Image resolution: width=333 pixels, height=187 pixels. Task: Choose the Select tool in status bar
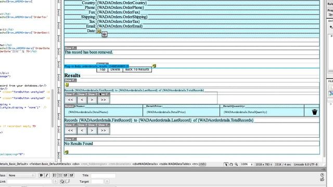(x=226, y=164)
